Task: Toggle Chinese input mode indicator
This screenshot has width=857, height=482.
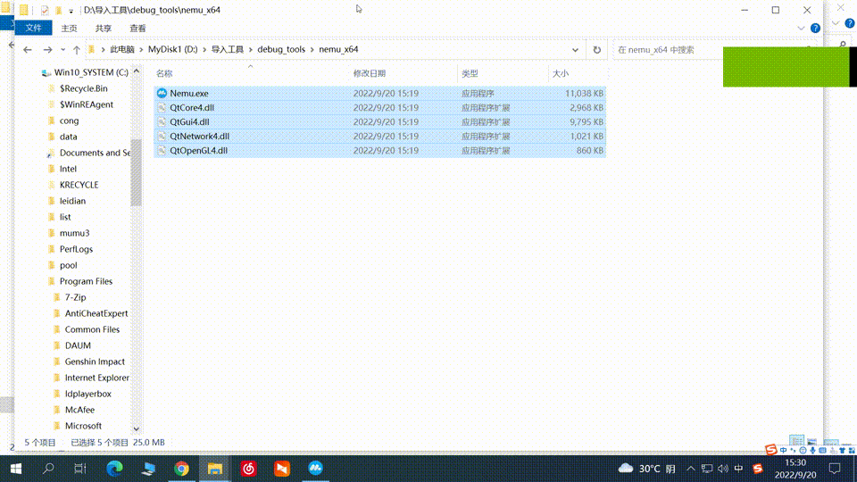Action: point(738,469)
